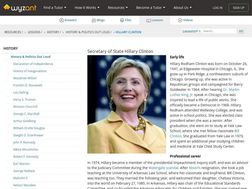Image resolution: width=252 pixels, height=189 pixels.
Task: Click the Secretary of State Hillary Clinton title
Action: (120, 51)
